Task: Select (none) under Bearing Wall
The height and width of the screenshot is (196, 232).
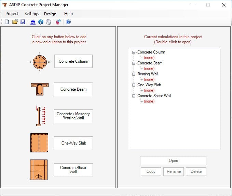Action: click(x=149, y=79)
